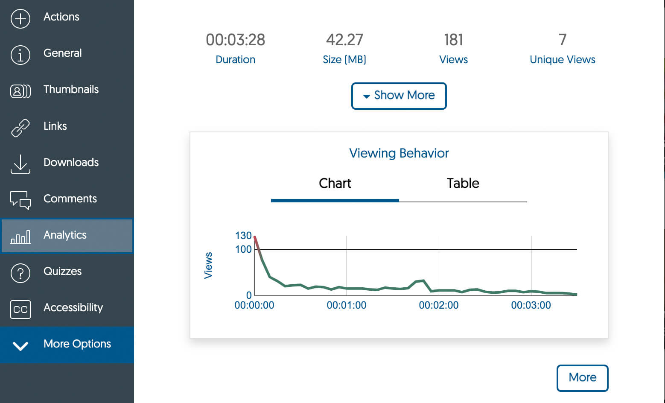The height and width of the screenshot is (403, 665).
Task: Click the Views stat label
Action: [x=453, y=60]
